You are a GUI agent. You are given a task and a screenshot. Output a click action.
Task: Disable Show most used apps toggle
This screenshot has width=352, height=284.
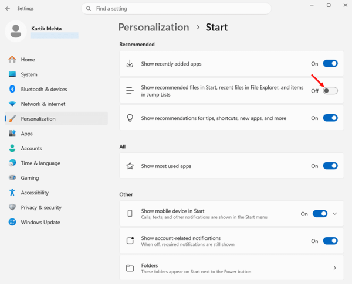click(x=330, y=166)
